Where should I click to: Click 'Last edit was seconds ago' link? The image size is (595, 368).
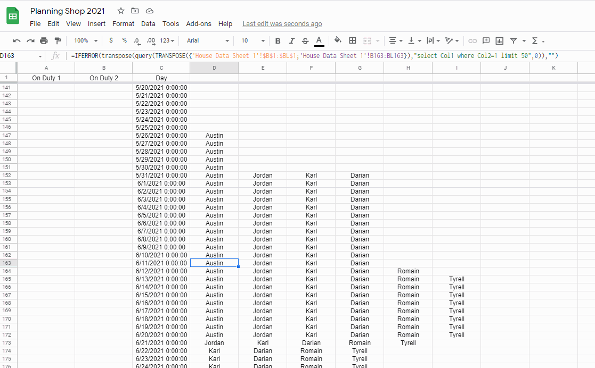click(x=282, y=24)
